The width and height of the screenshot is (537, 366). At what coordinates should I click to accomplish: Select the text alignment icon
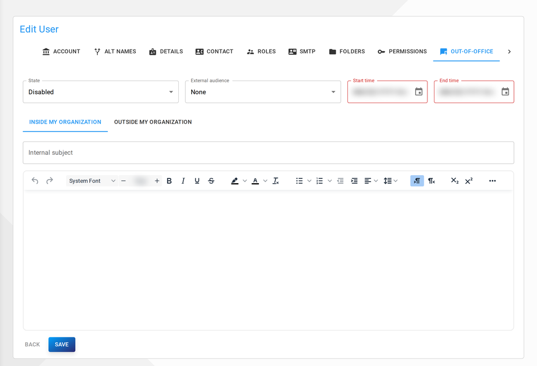coord(367,181)
